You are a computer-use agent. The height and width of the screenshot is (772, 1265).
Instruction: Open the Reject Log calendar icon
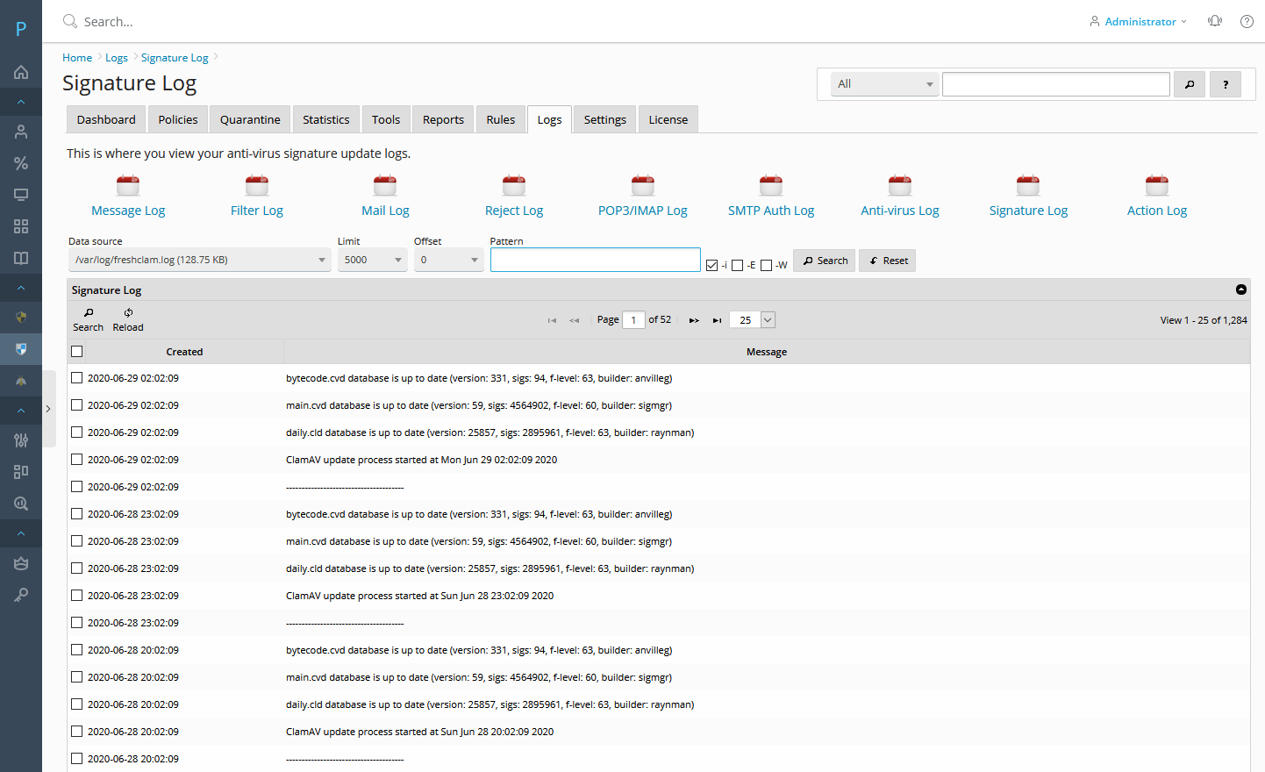pos(514,185)
